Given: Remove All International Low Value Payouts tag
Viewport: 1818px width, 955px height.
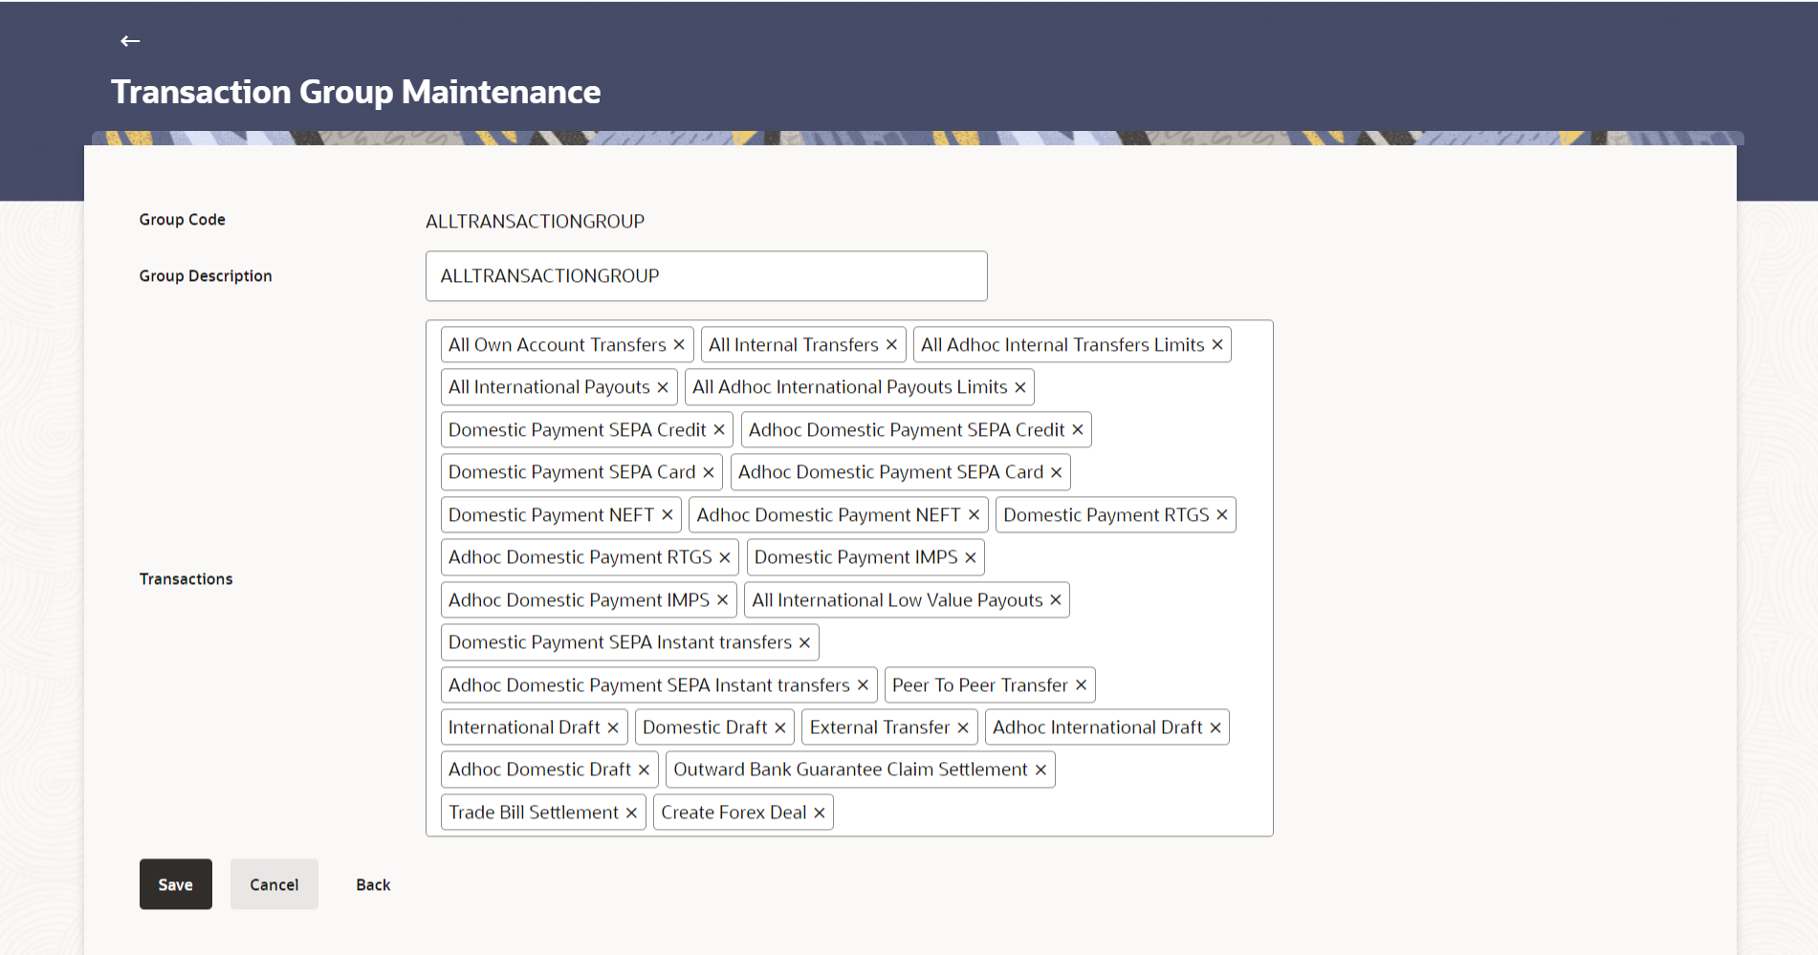Looking at the screenshot, I should 1056,600.
